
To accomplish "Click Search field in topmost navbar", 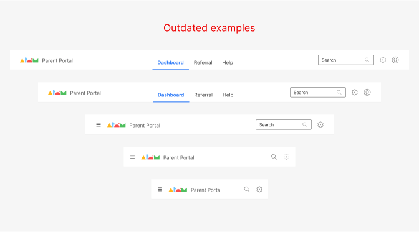I will (x=346, y=60).
